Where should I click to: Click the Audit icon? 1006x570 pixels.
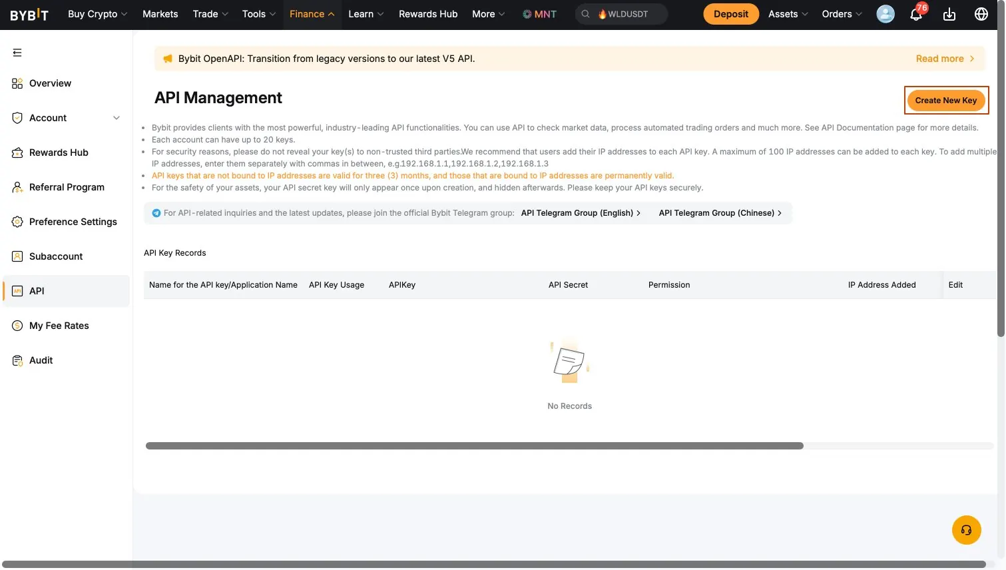point(17,360)
